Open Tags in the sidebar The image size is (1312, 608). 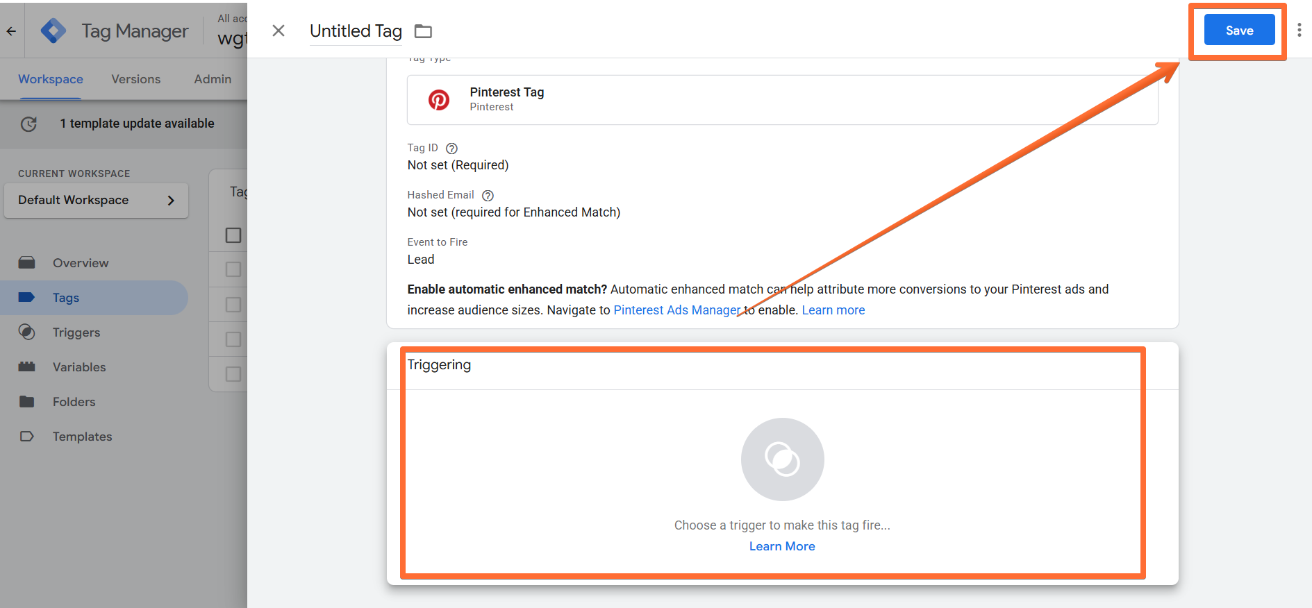pyautogui.click(x=66, y=298)
